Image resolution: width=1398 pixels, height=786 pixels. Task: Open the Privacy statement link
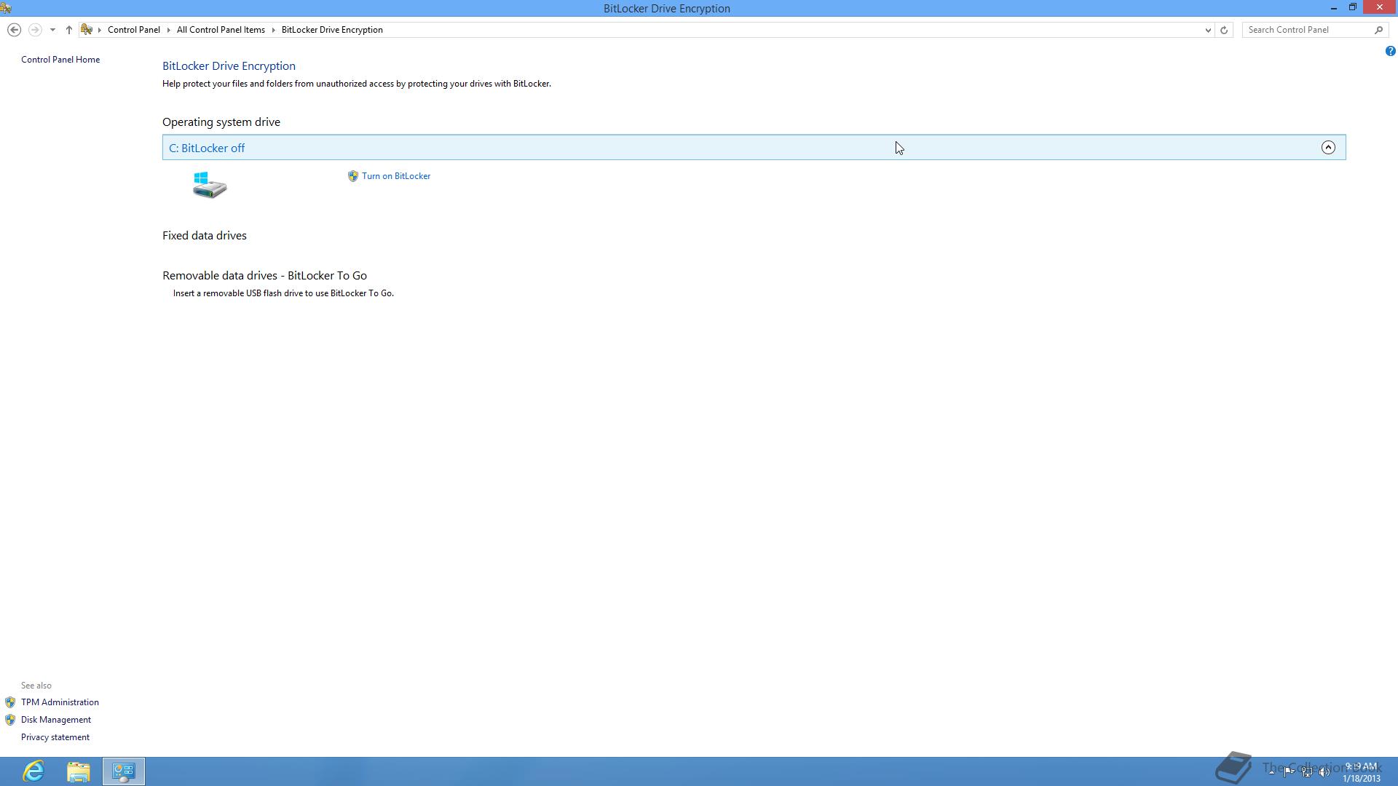pos(55,737)
